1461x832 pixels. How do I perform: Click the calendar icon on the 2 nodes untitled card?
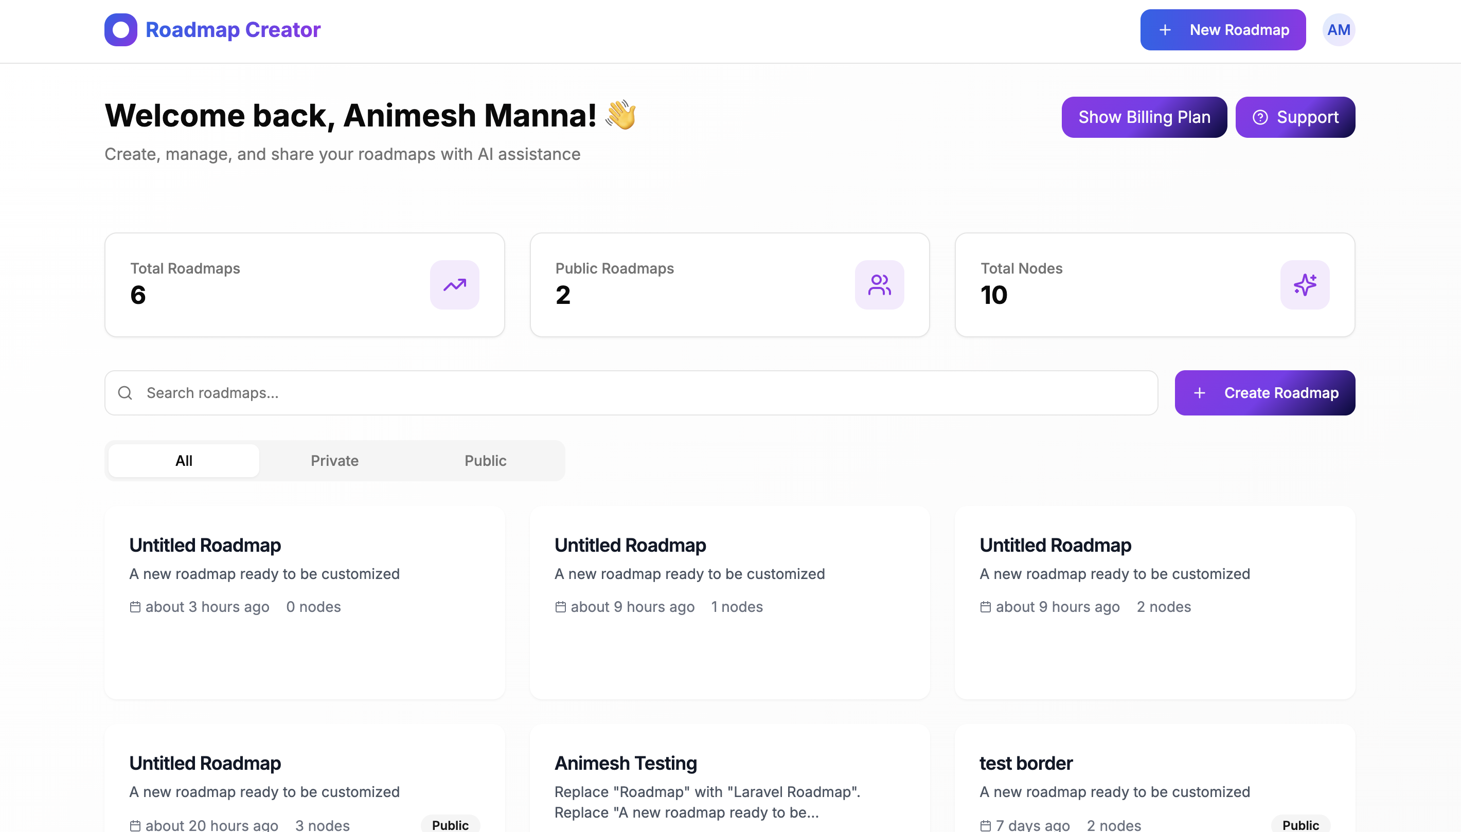[x=986, y=607]
